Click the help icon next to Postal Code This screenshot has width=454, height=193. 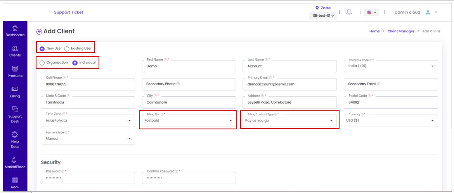(x=369, y=96)
